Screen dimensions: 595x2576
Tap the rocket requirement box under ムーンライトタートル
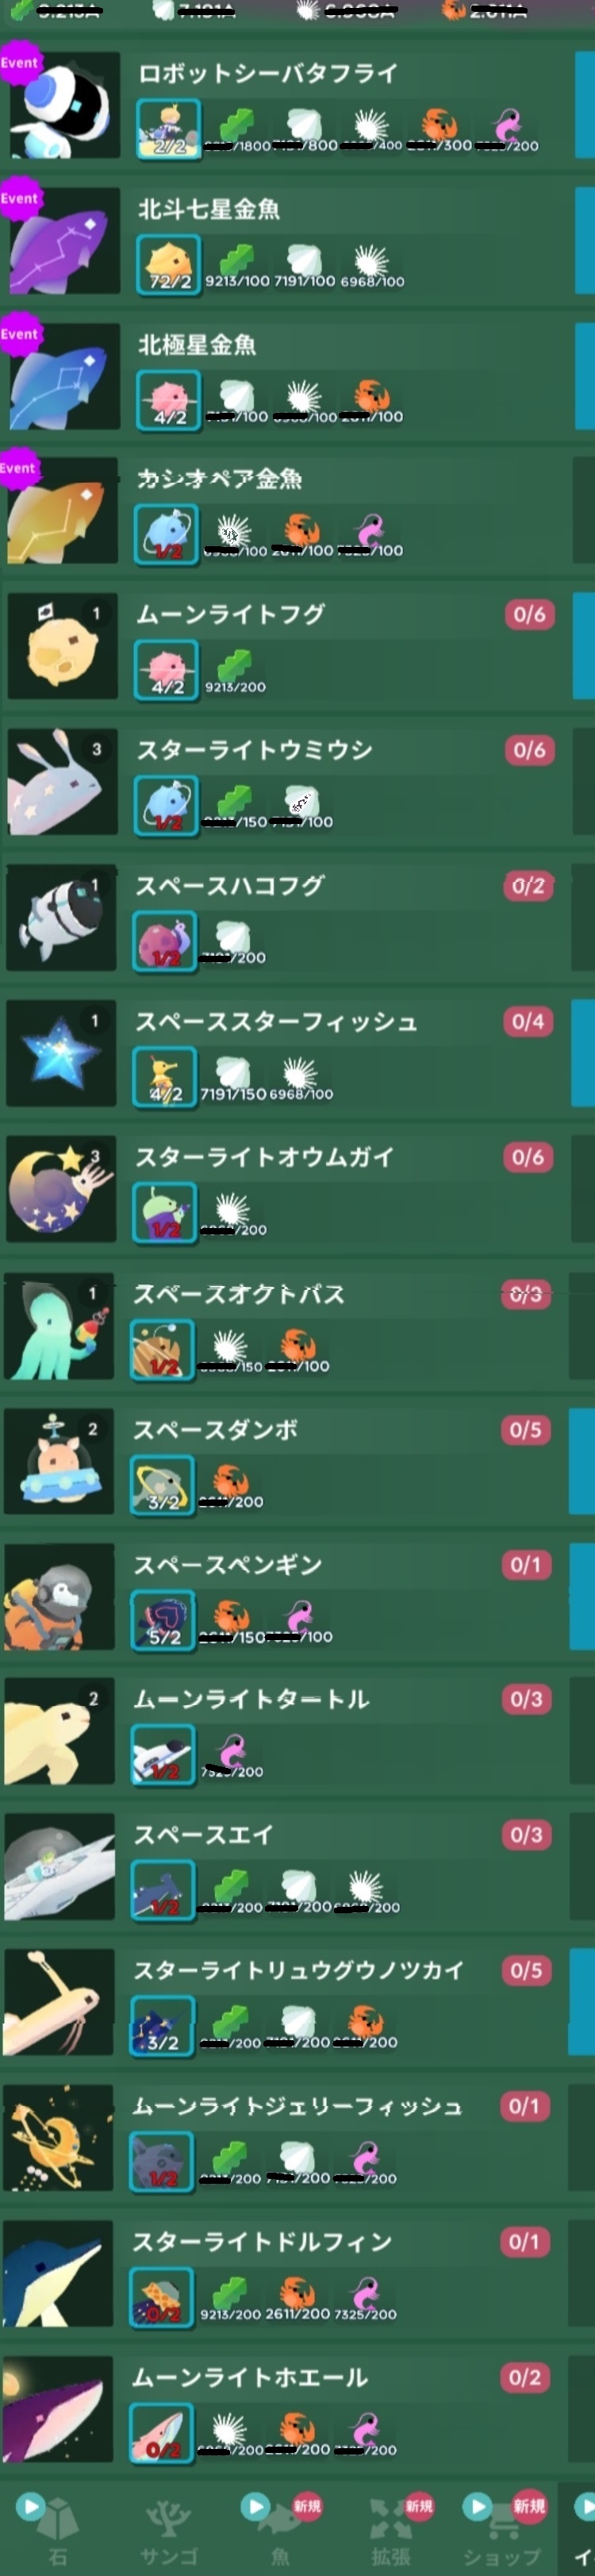click(163, 1756)
